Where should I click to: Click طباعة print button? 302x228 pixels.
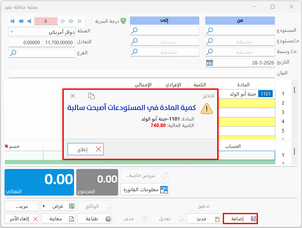click(x=94, y=219)
